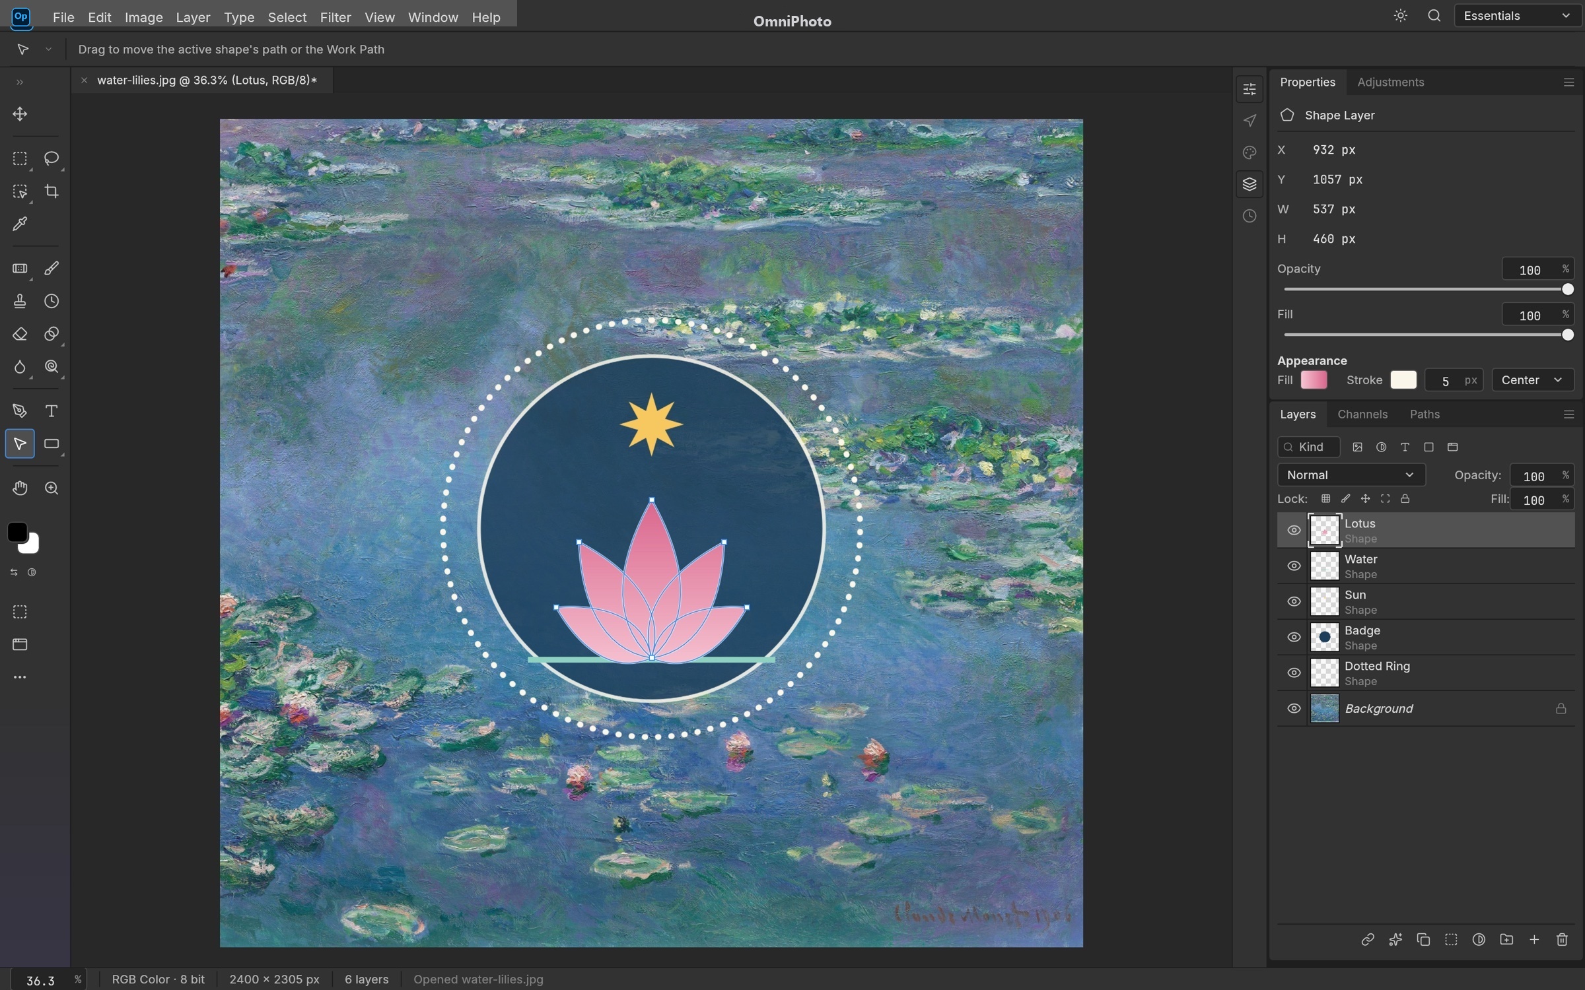1585x990 pixels.
Task: Select the Crop tool
Action: tap(52, 191)
